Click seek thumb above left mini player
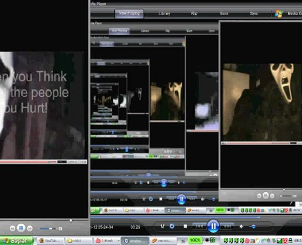302x245 pixels. [x=71, y=220]
